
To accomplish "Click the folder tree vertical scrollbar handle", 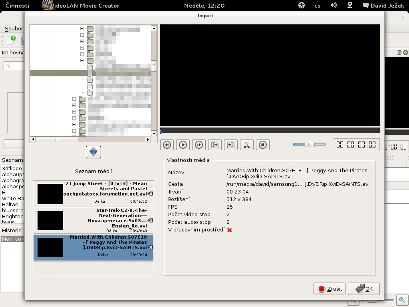I will 154,66.
